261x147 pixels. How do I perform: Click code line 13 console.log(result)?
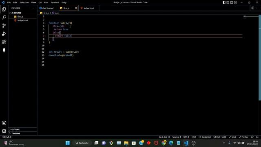click(61, 55)
